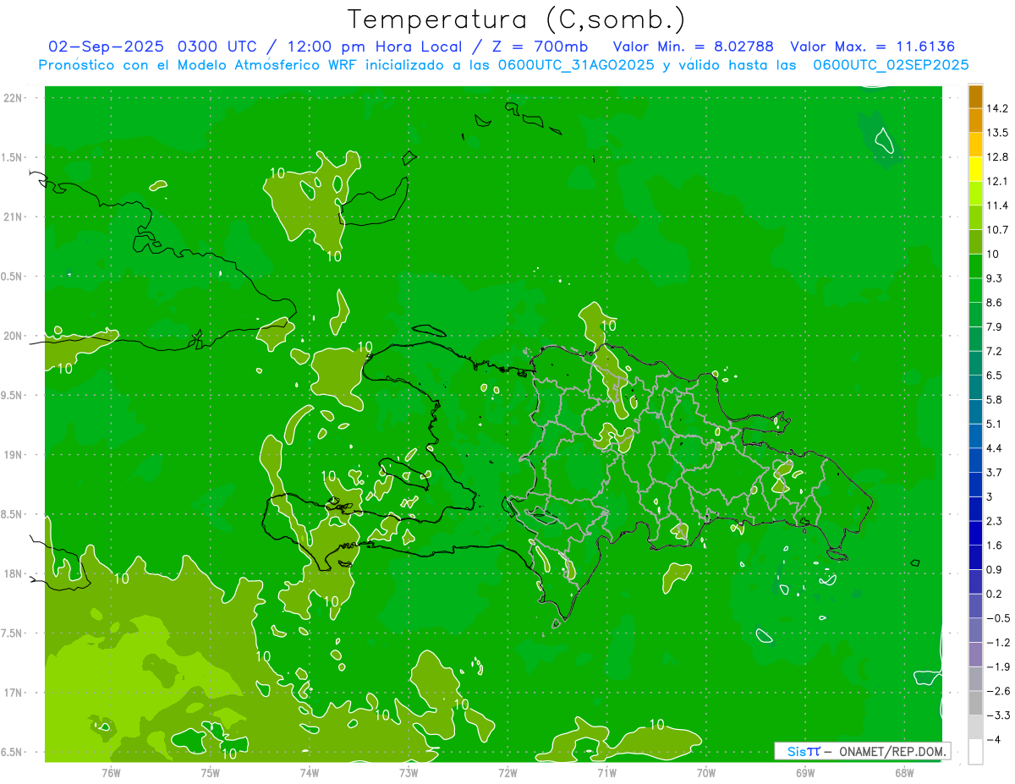Click the 2.3 colorbar label

(996, 521)
